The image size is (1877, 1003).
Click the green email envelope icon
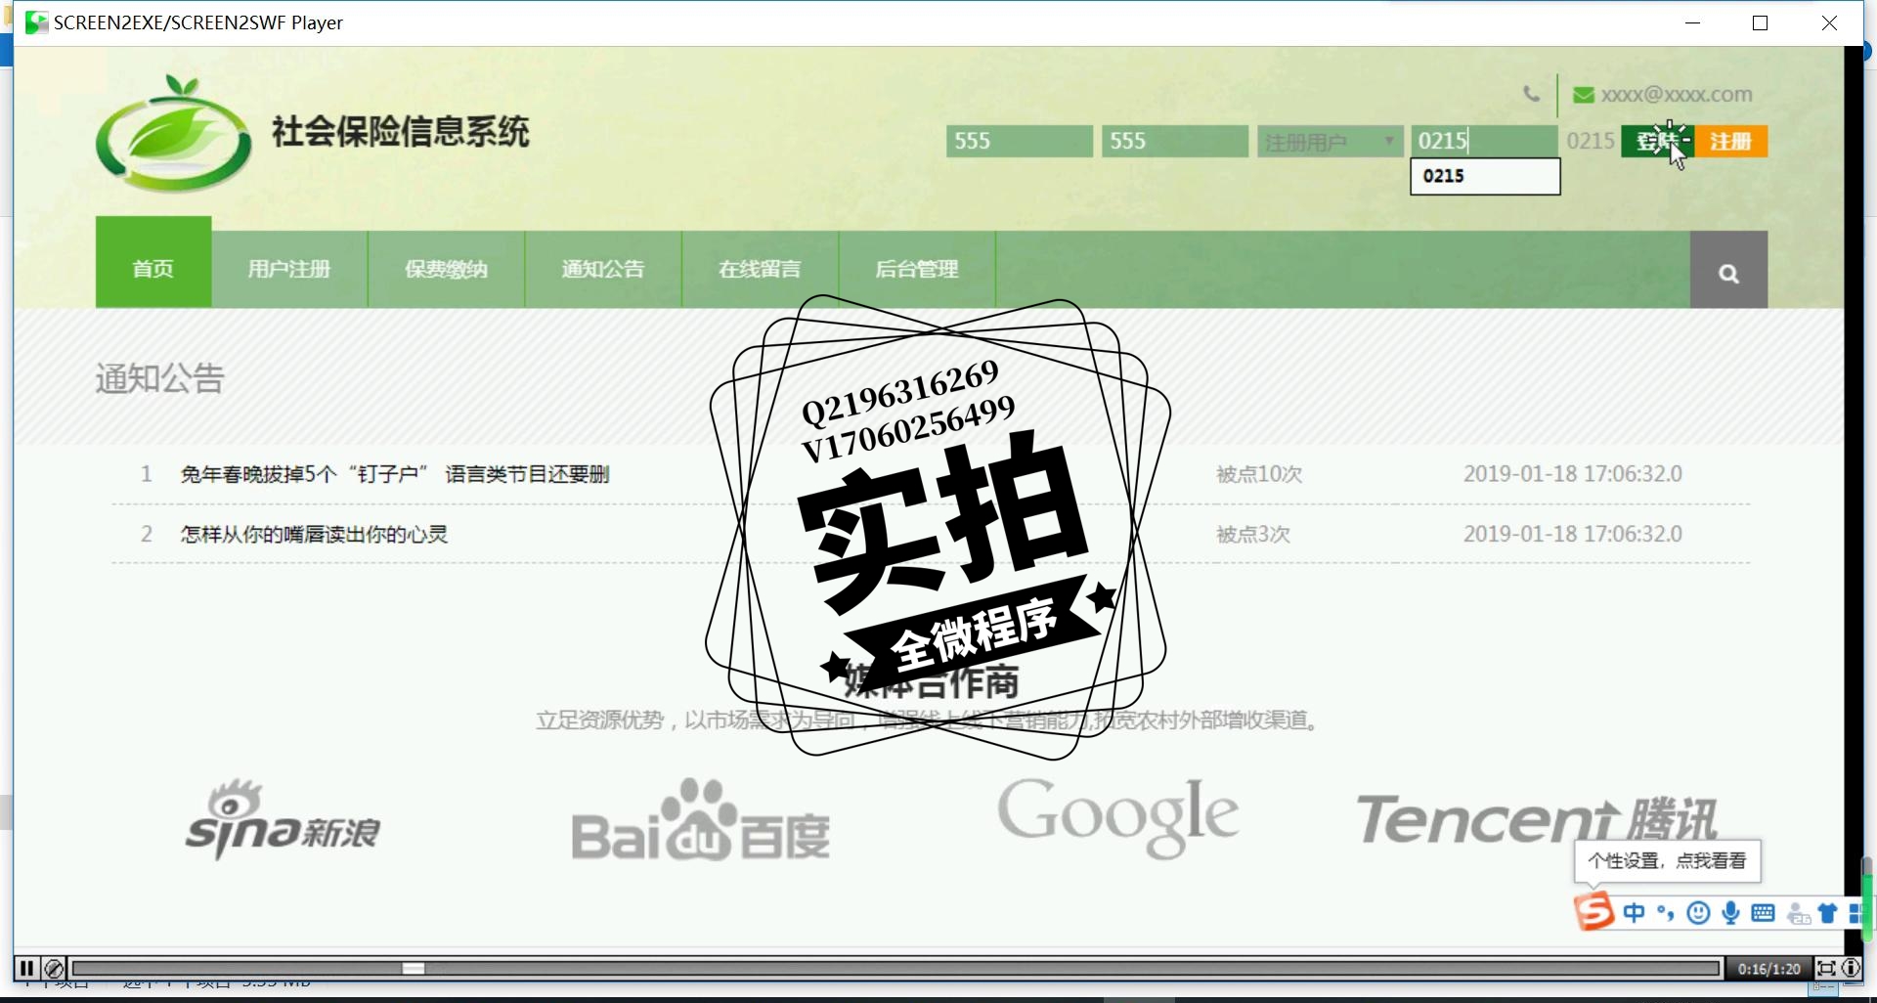1584,95
